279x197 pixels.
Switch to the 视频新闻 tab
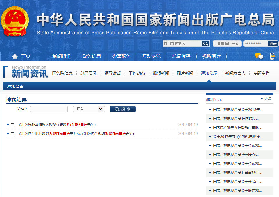click(161, 73)
